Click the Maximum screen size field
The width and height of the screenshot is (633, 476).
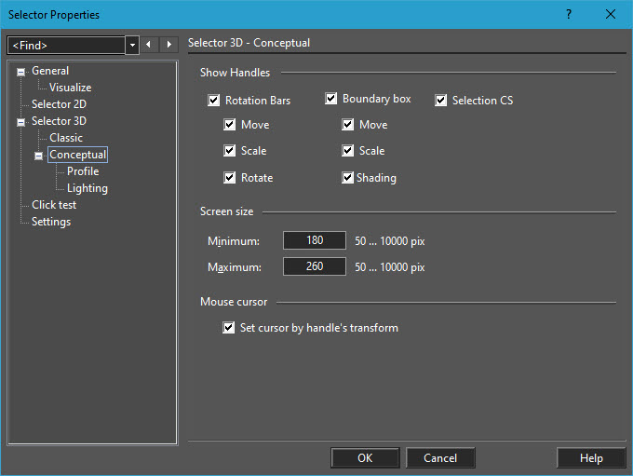(x=315, y=266)
